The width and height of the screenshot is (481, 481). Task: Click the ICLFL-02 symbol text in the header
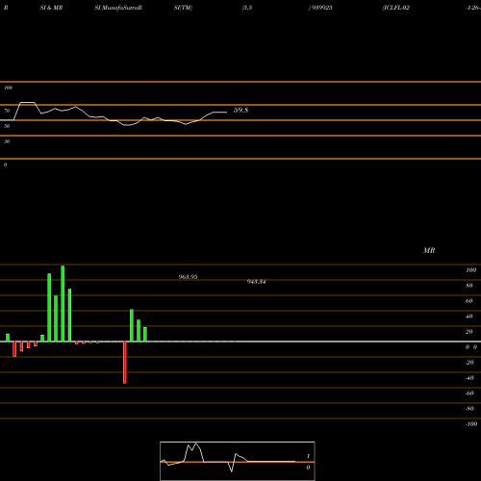tap(395, 8)
